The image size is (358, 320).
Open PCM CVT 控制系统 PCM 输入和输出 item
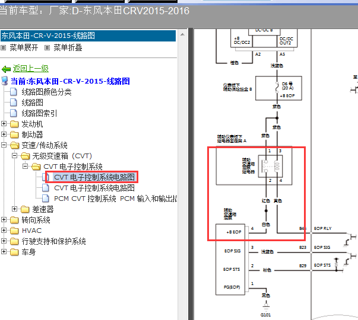(116, 199)
